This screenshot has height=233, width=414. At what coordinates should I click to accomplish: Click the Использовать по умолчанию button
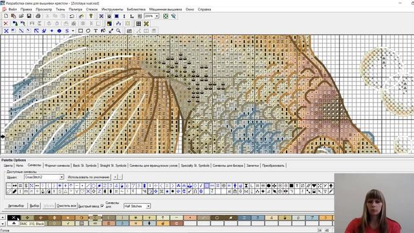tap(89, 177)
